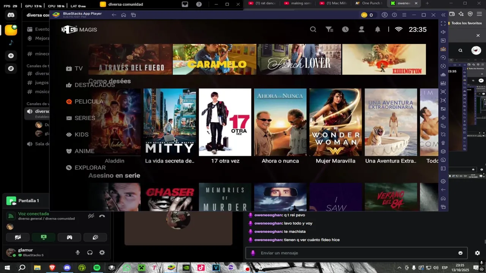This screenshot has height=273, width=486.
Task: Switch to One Punch browser tab
Action: (x=369, y=3)
